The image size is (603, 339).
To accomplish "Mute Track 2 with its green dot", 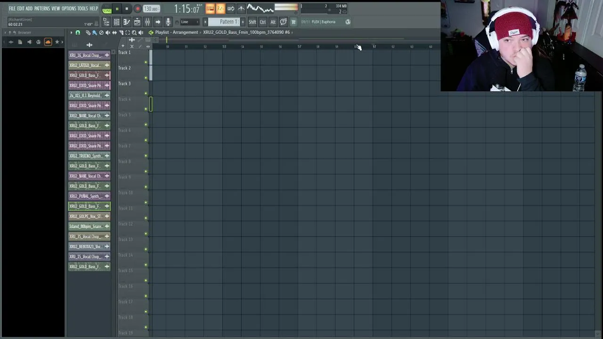I will click(146, 78).
